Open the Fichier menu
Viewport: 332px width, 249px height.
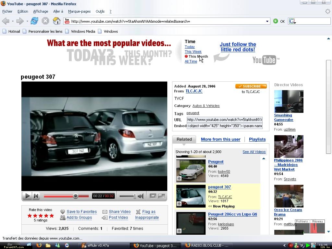click(7, 11)
